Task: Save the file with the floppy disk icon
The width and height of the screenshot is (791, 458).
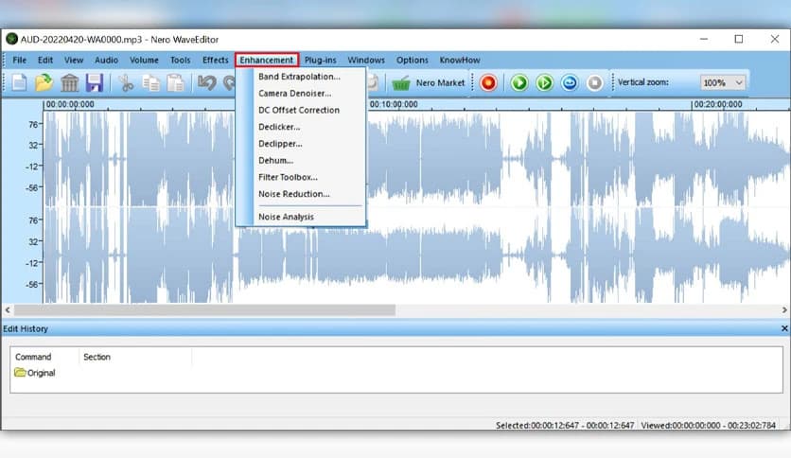Action: tap(95, 82)
